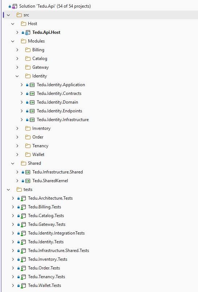Expand the Tenancy folder
This screenshot has width=198, height=292.
point(17,146)
